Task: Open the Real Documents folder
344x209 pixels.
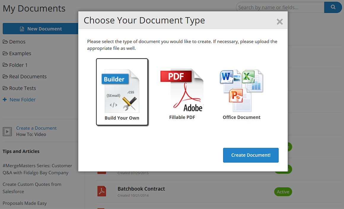Action: (x=28, y=77)
